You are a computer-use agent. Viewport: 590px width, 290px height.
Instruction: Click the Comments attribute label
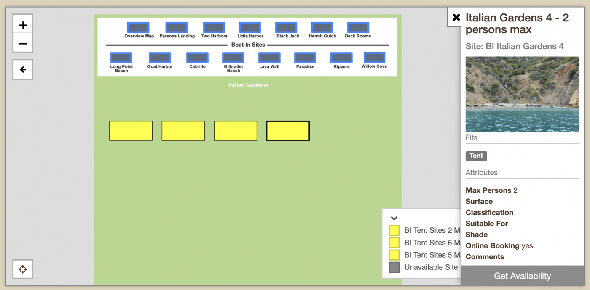[x=485, y=257]
